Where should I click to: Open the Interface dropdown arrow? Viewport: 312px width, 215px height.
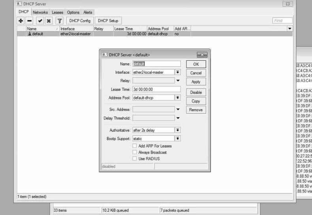pyautogui.click(x=178, y=72)
